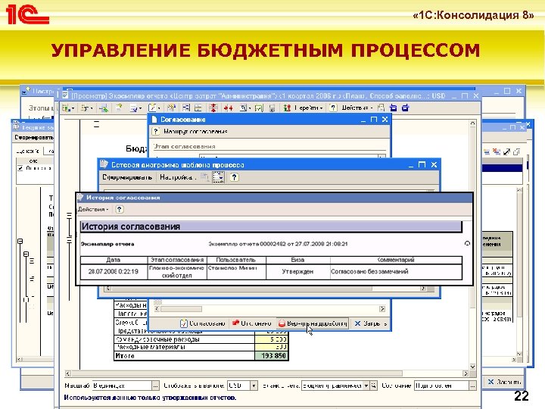Click the Согласовано button
This screenshot has height=409, width=545.
click(x=203, y=323)
